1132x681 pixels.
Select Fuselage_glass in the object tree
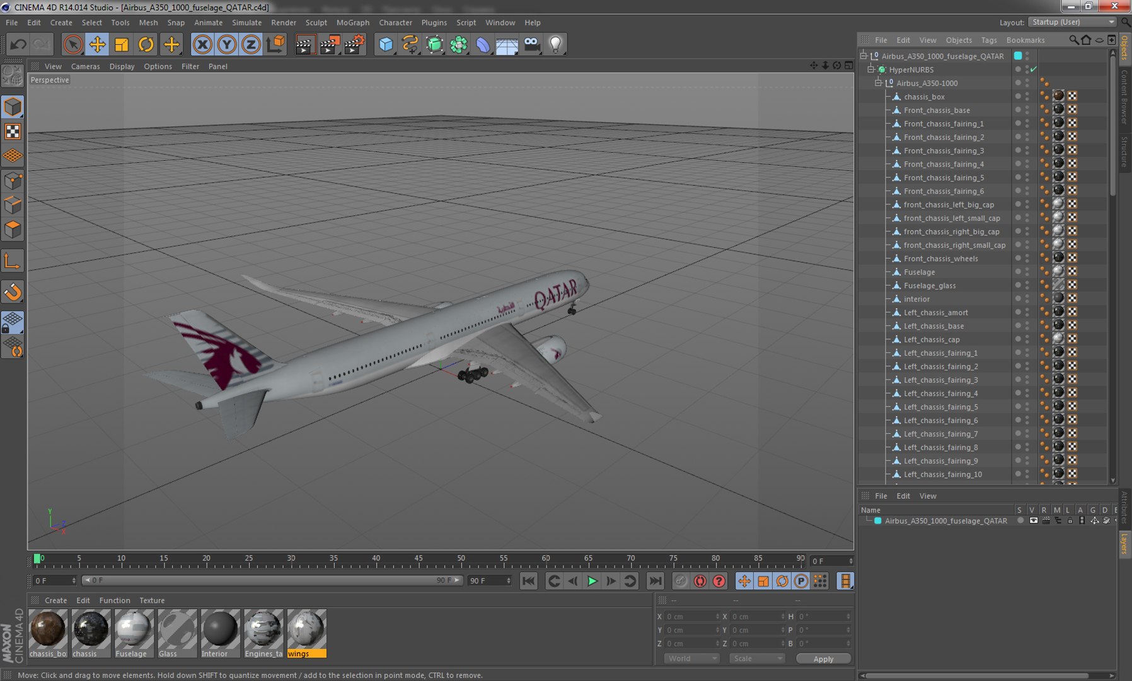tap(930, 286)
